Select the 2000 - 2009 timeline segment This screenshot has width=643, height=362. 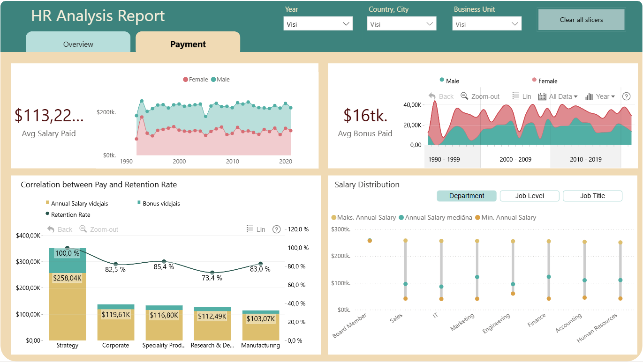pos(515,159)
